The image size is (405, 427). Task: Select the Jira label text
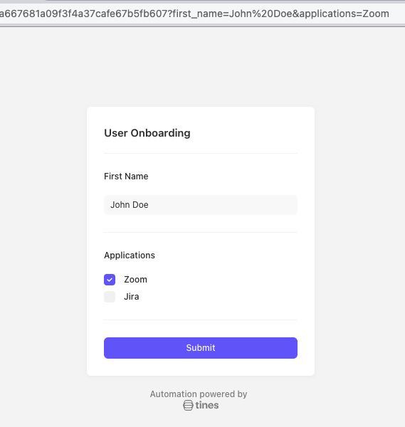click(x=131, y=297)
